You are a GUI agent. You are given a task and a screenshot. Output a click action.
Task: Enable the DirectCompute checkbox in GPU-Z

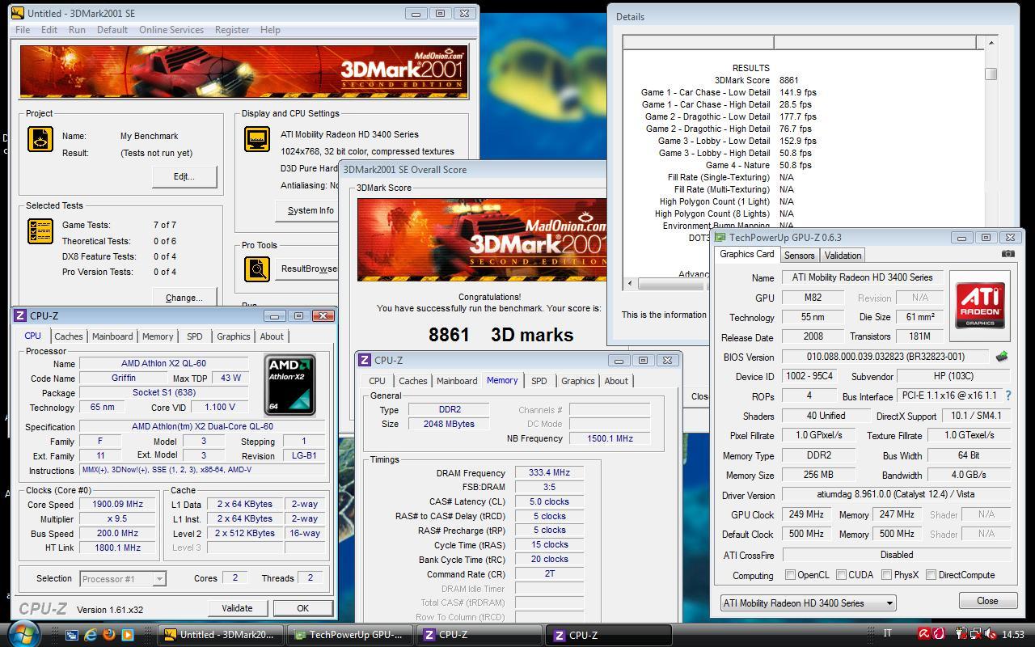931,575
